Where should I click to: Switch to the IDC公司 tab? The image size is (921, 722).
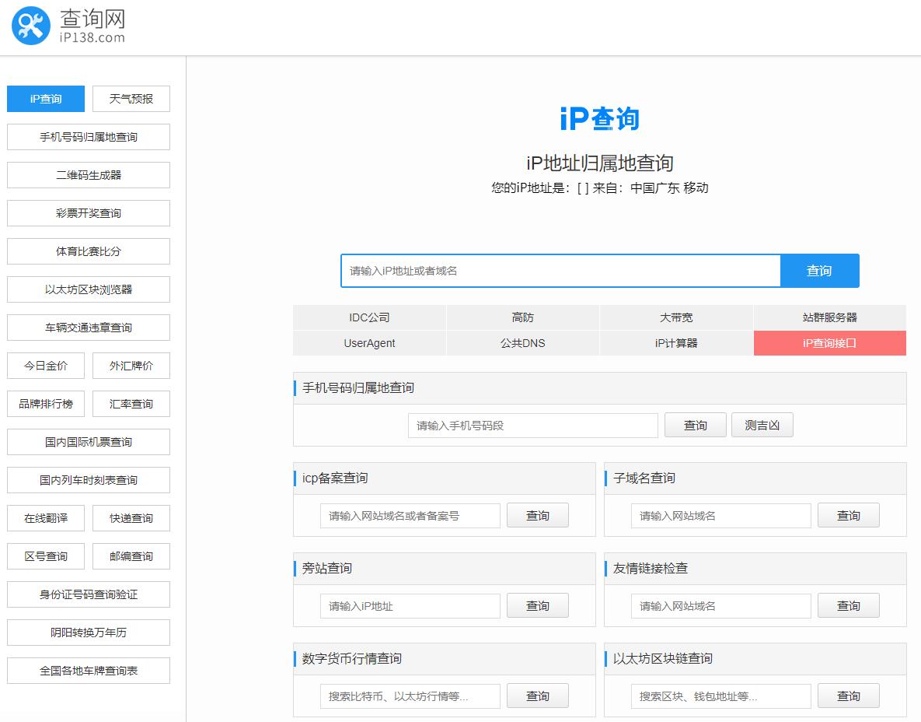pos(368,317)
